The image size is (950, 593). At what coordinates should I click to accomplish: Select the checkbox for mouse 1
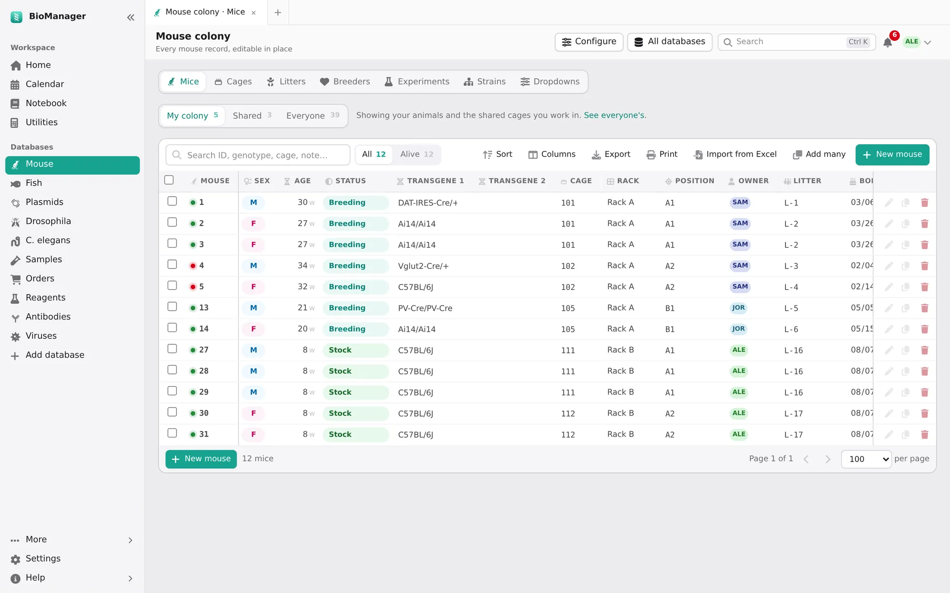(x=172, y=202)
